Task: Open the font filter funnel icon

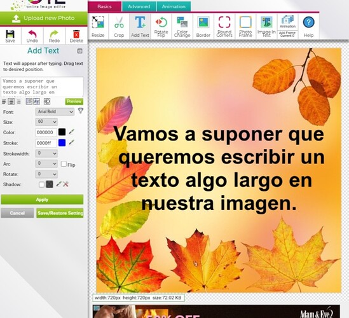Action: coord(81,111)
